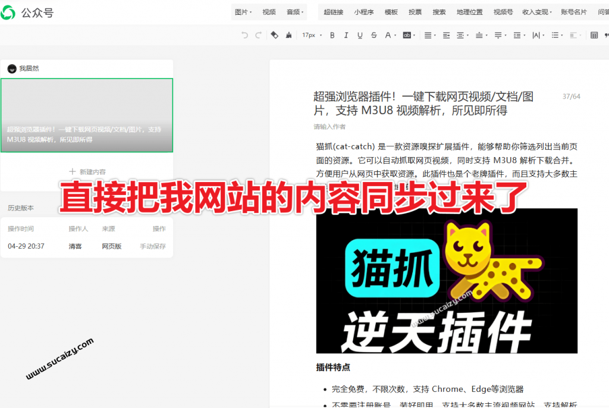
Task: Open the font color A dropdown
Action: coord(390,35)
